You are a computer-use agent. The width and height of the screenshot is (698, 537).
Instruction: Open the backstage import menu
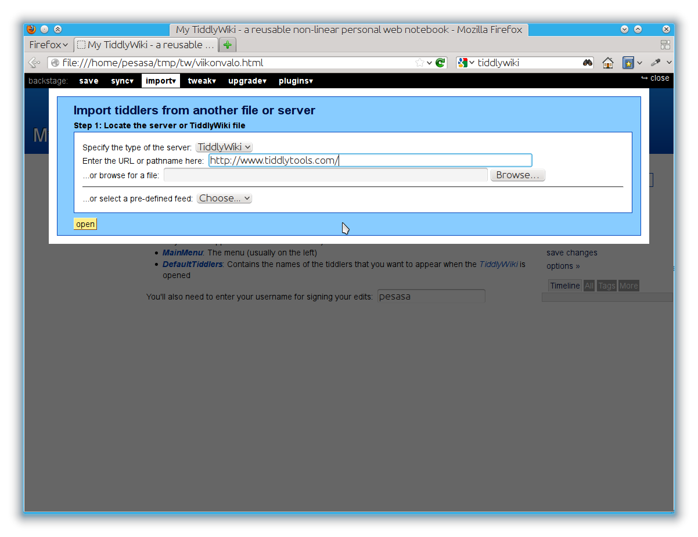click(x=161, y=81)
